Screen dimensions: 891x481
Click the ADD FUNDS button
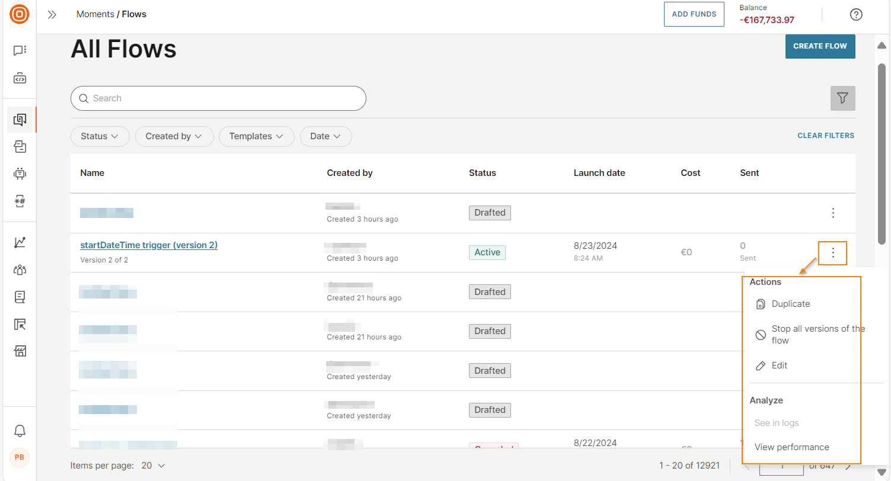coord(694,14)
